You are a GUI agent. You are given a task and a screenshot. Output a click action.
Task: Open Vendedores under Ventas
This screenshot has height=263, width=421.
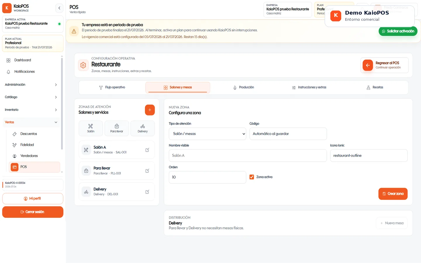click(34, 156)
